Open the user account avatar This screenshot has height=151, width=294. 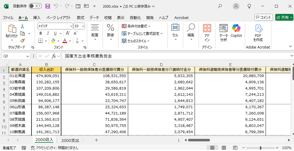pyautogui.click(x=236, y=6)
